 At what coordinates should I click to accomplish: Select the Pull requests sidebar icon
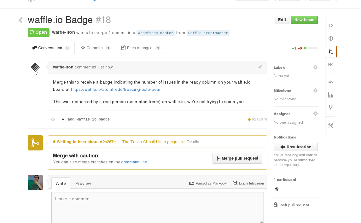click(331, 52)
